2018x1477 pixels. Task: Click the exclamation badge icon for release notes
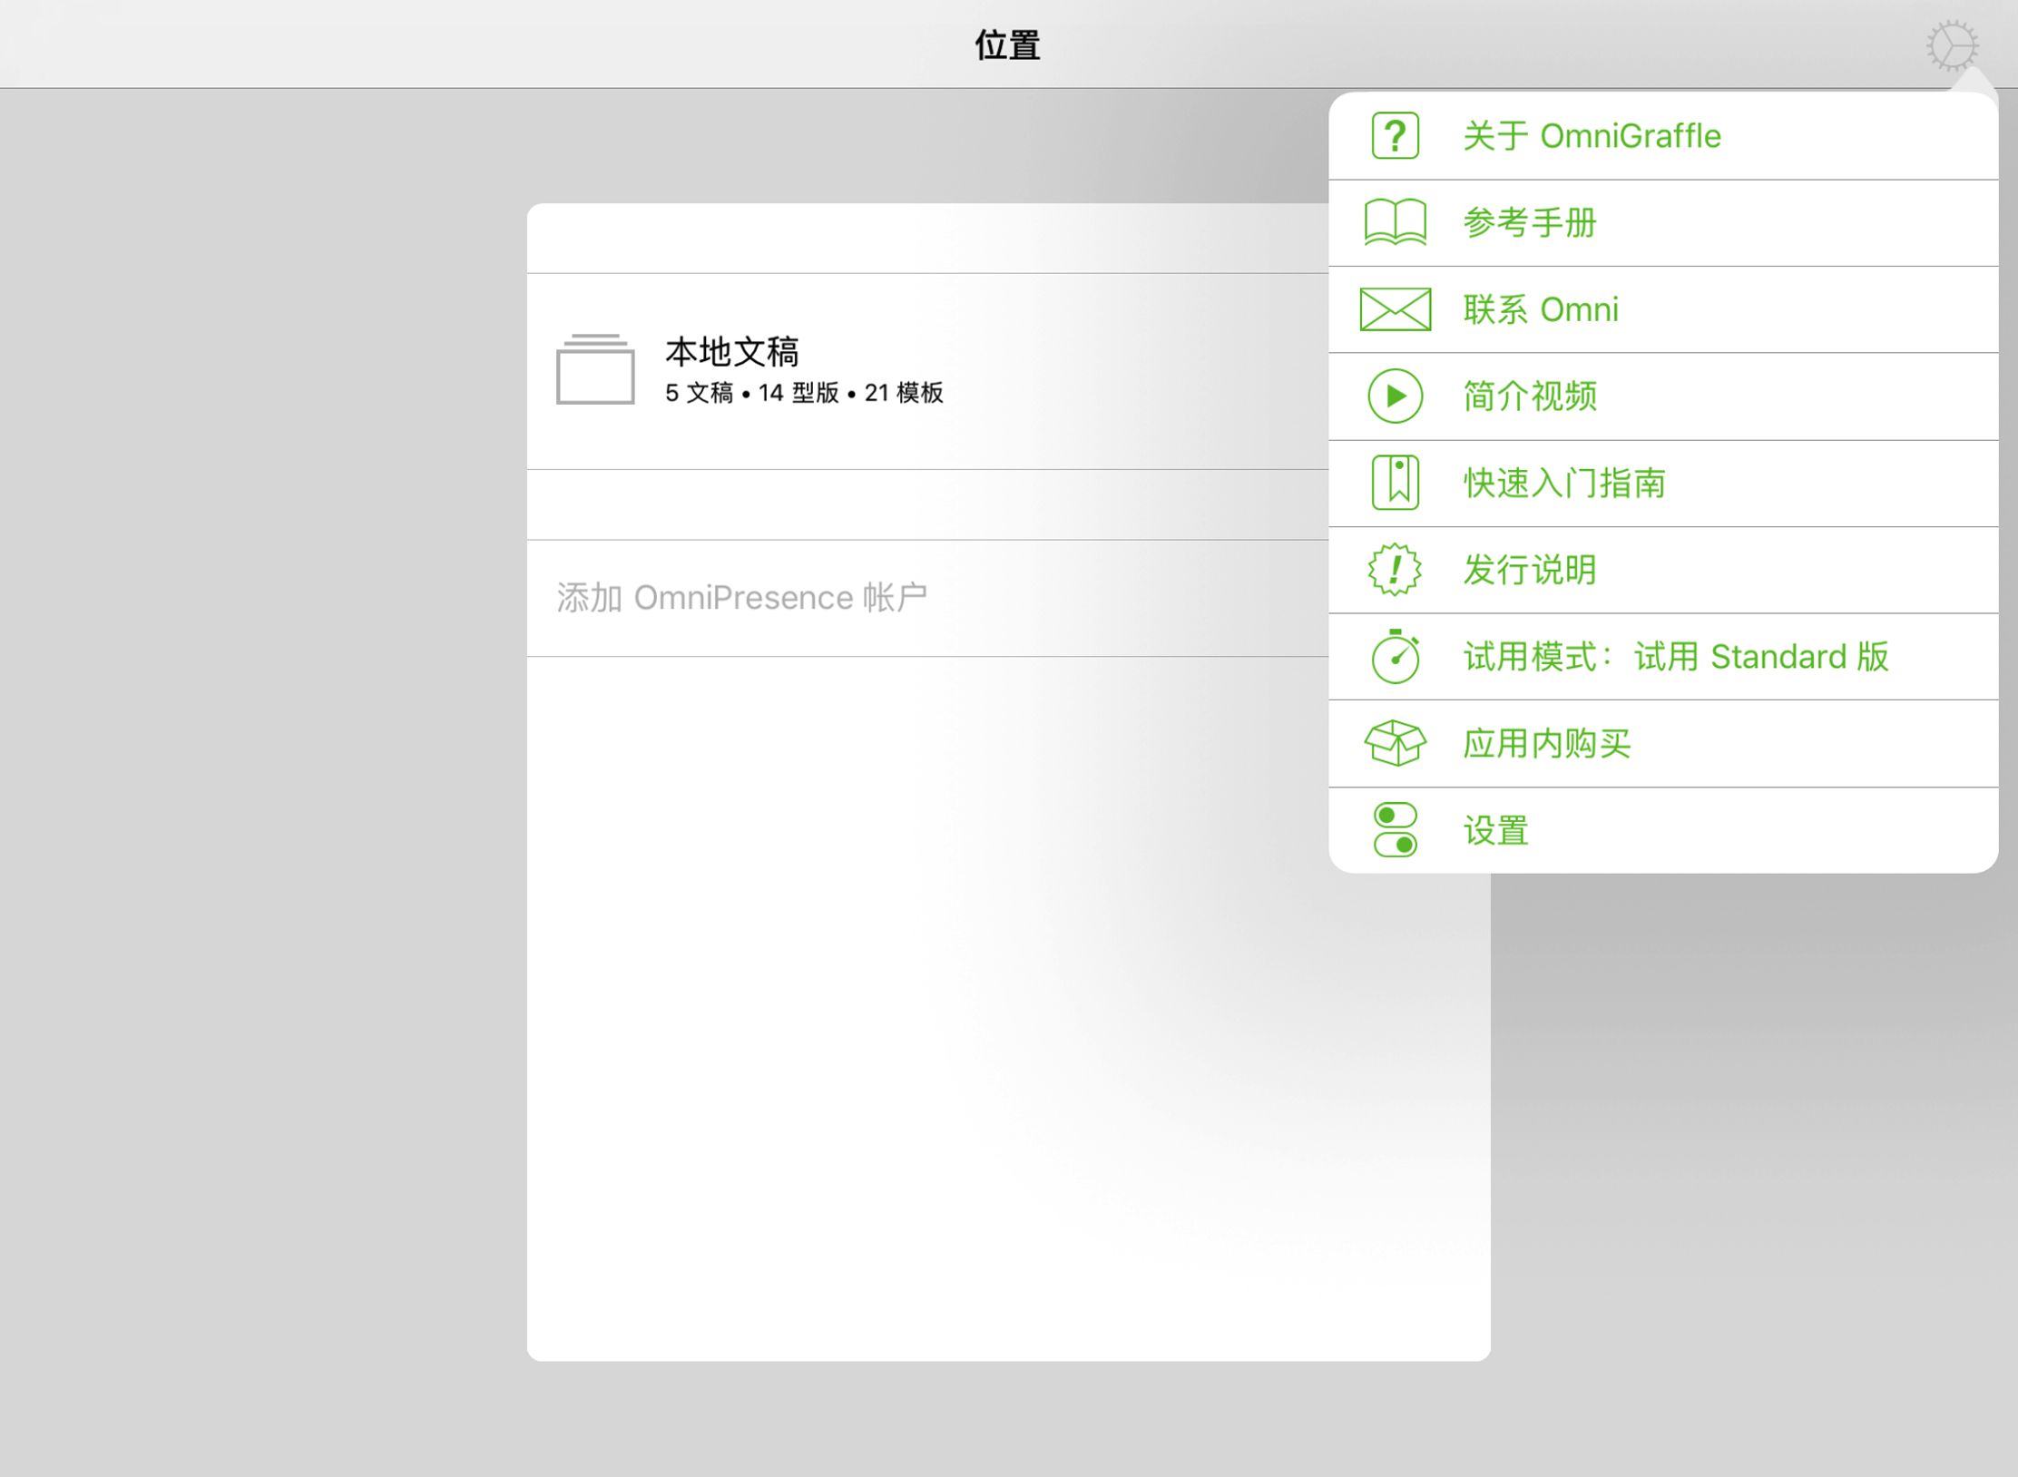[x=1395, y=570]
